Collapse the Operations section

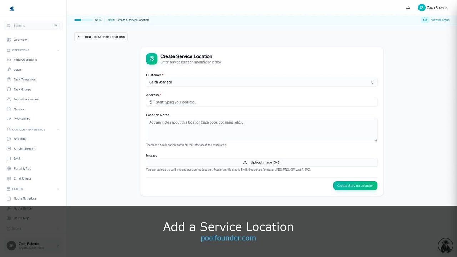click(x=58, y=50)
